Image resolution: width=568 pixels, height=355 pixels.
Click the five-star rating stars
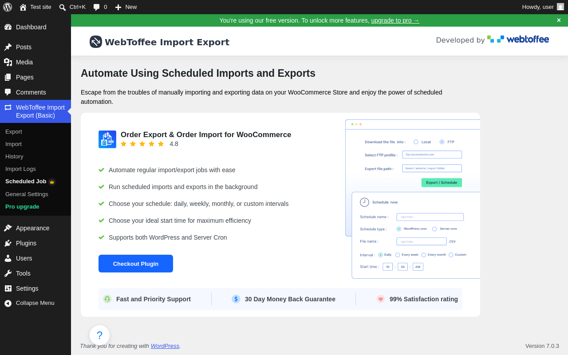tap(142, 144)
